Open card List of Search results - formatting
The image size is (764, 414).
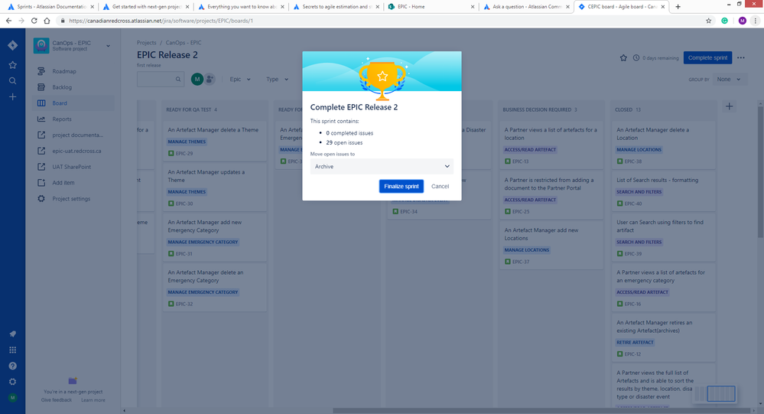click(x=664, y=191)
